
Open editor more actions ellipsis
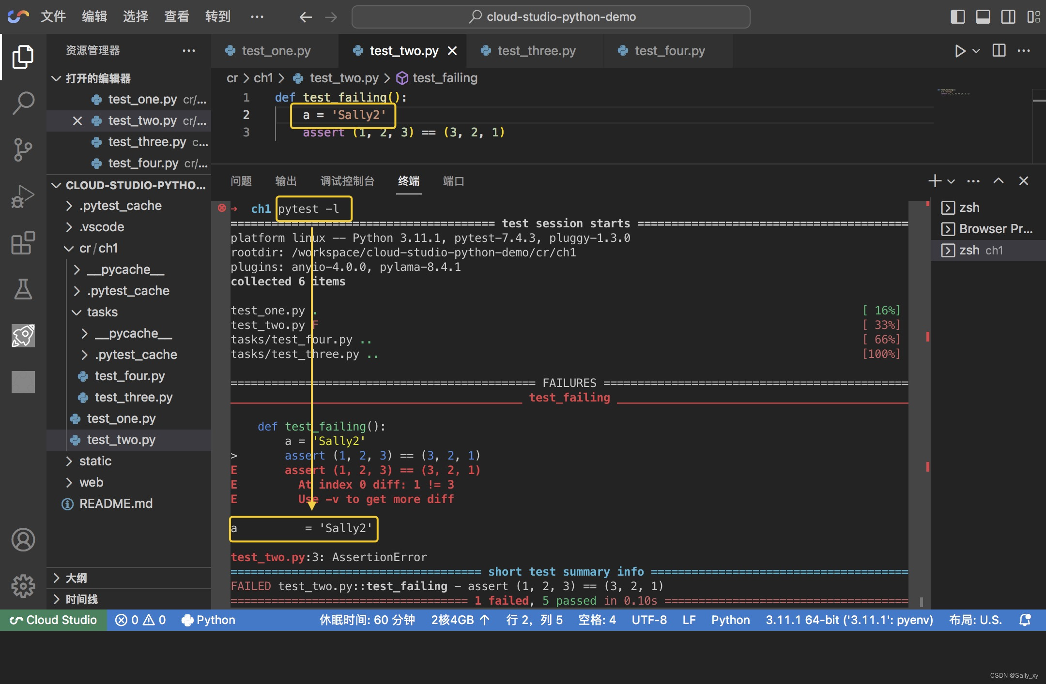[1024, 50]
